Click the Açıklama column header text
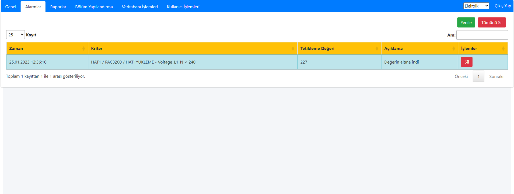514x194 pixels. click(x=393, y=49)
